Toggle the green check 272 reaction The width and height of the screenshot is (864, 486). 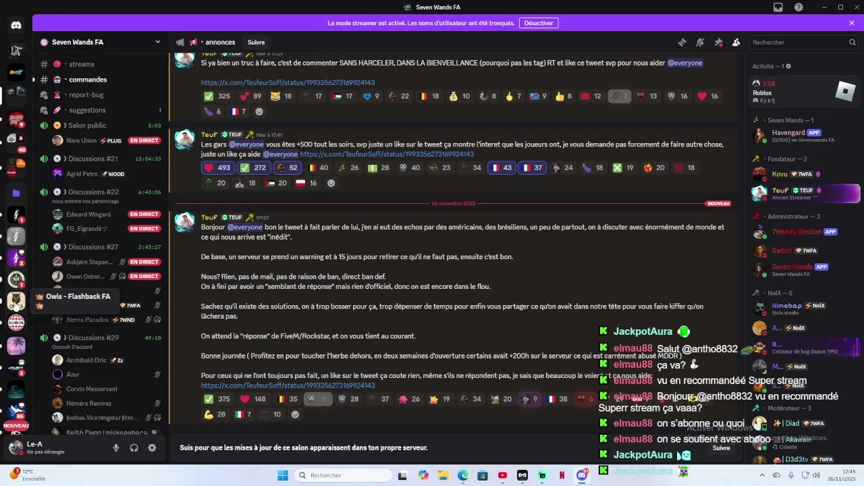(x=253, y=168)
